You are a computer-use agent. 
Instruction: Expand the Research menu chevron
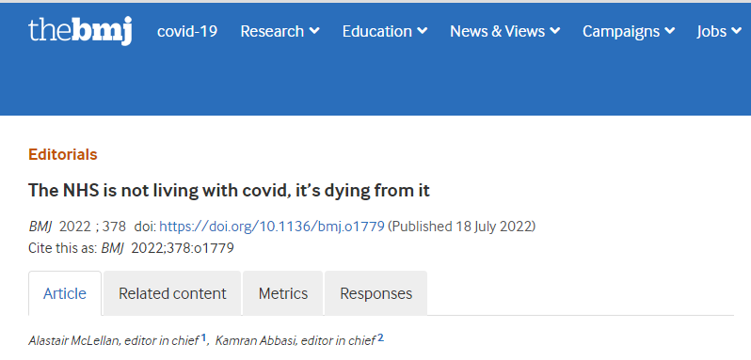(314, 31)
